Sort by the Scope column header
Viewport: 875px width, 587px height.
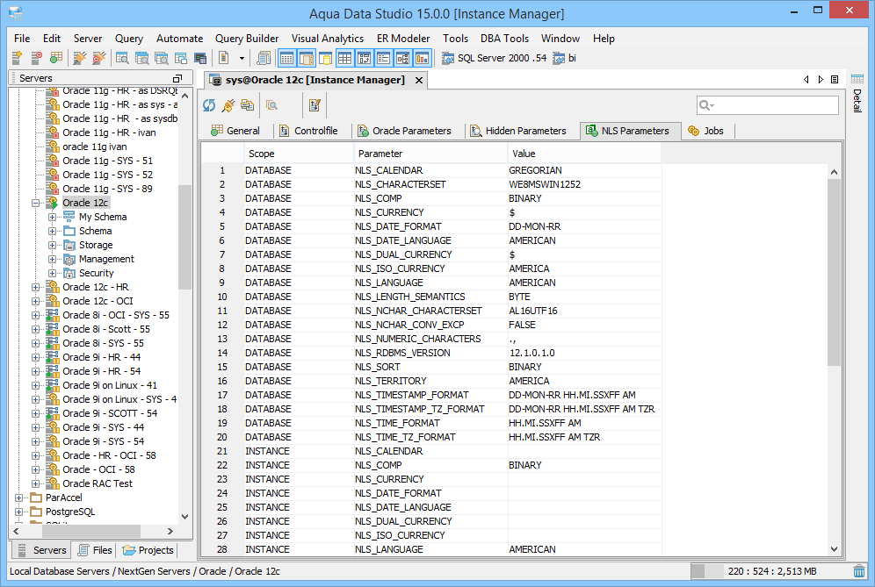click(298, 154)
